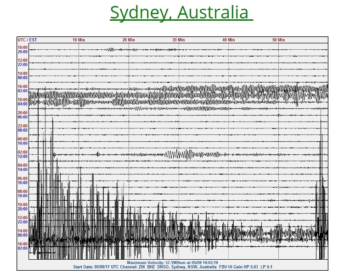Open the Sydney, Australia heading link
Image resolution: width=350 pixels, height=279 pixels.
[181, 13]
